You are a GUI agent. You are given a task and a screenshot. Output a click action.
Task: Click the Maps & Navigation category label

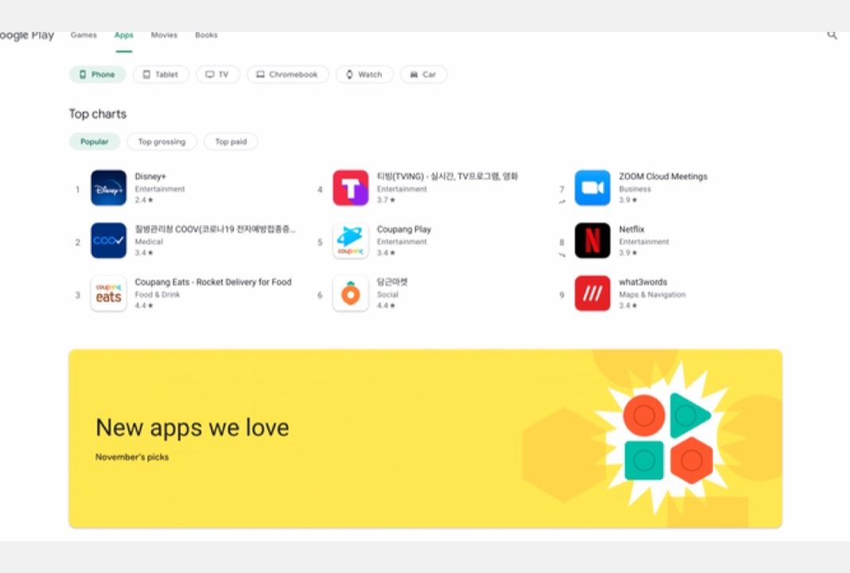point(652,295)
